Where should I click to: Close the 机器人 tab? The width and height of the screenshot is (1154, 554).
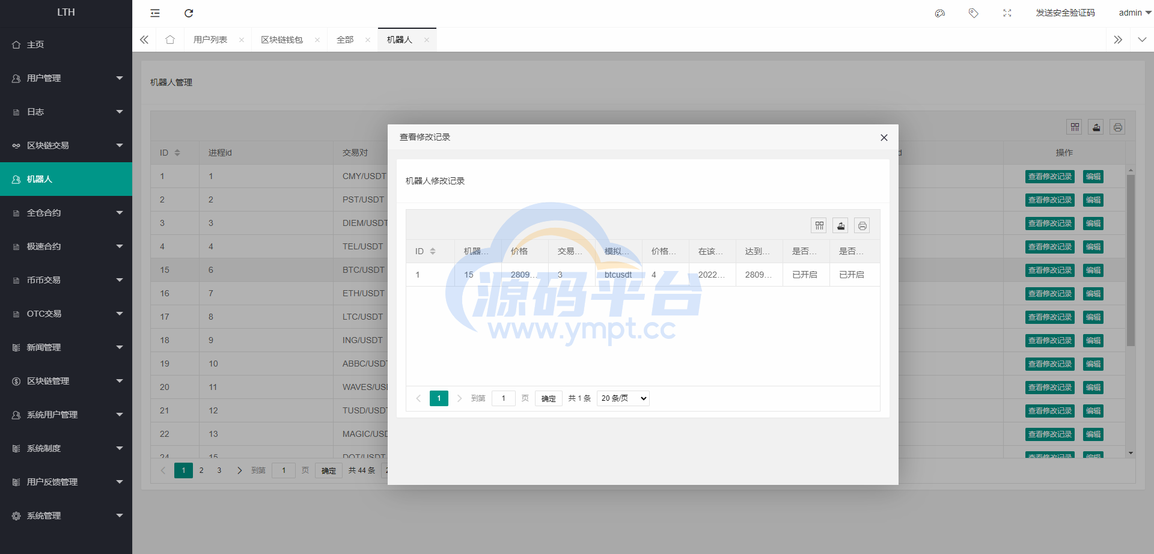pos(427,40)
